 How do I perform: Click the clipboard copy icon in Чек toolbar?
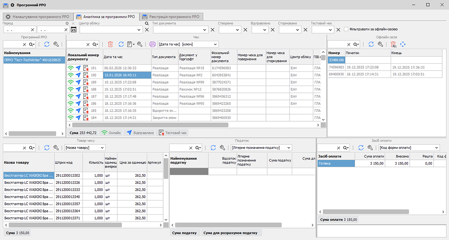point(129,44)
